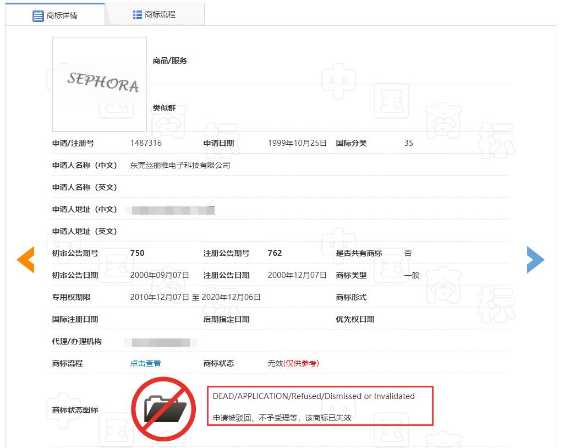
Task: Click the 商标形式 label
Action: coord(351,297)
